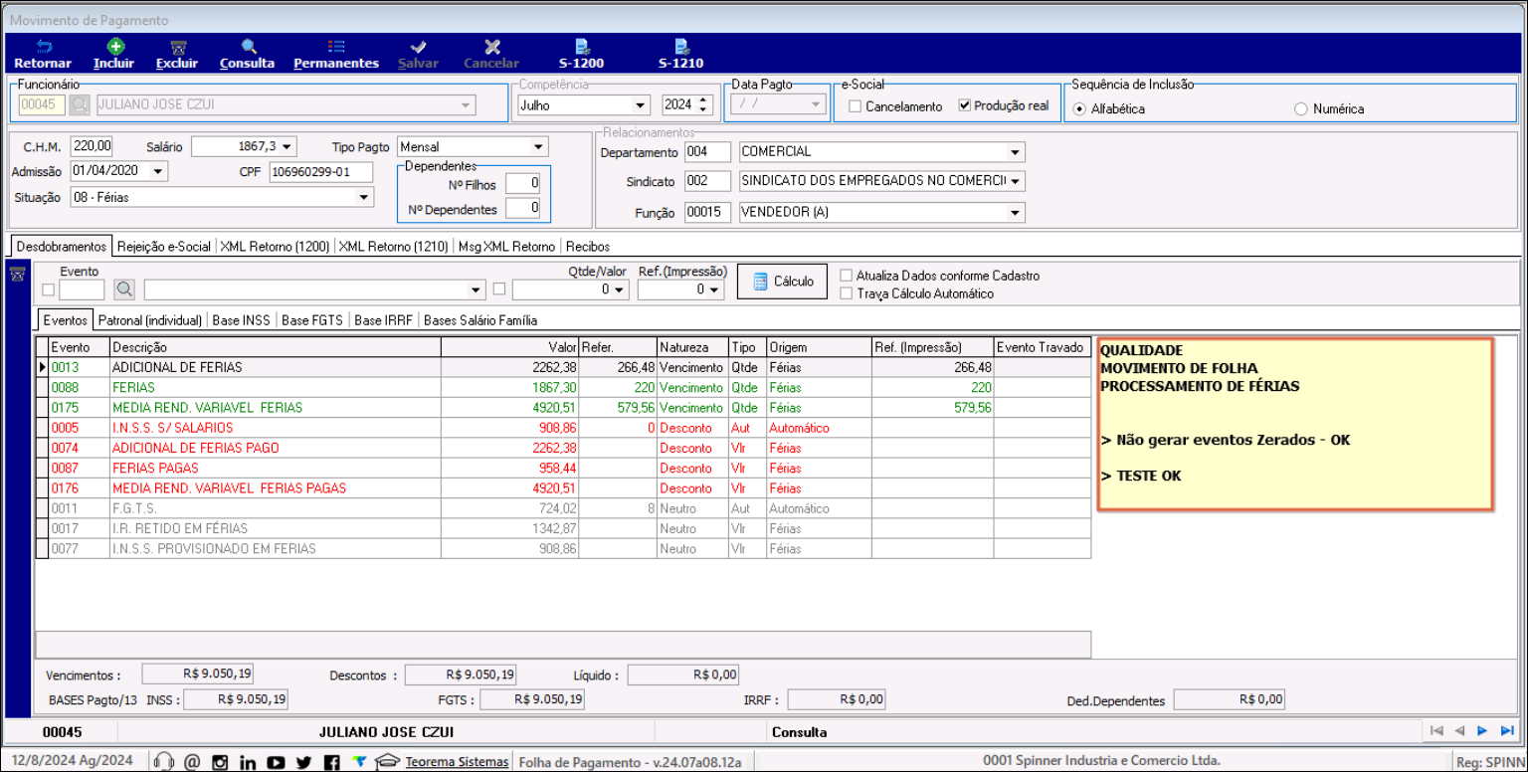This screenshot has width=1528, height=772.
Task: Click the Natureza column header
Action: pyautogui.click(x=692, y=347)
